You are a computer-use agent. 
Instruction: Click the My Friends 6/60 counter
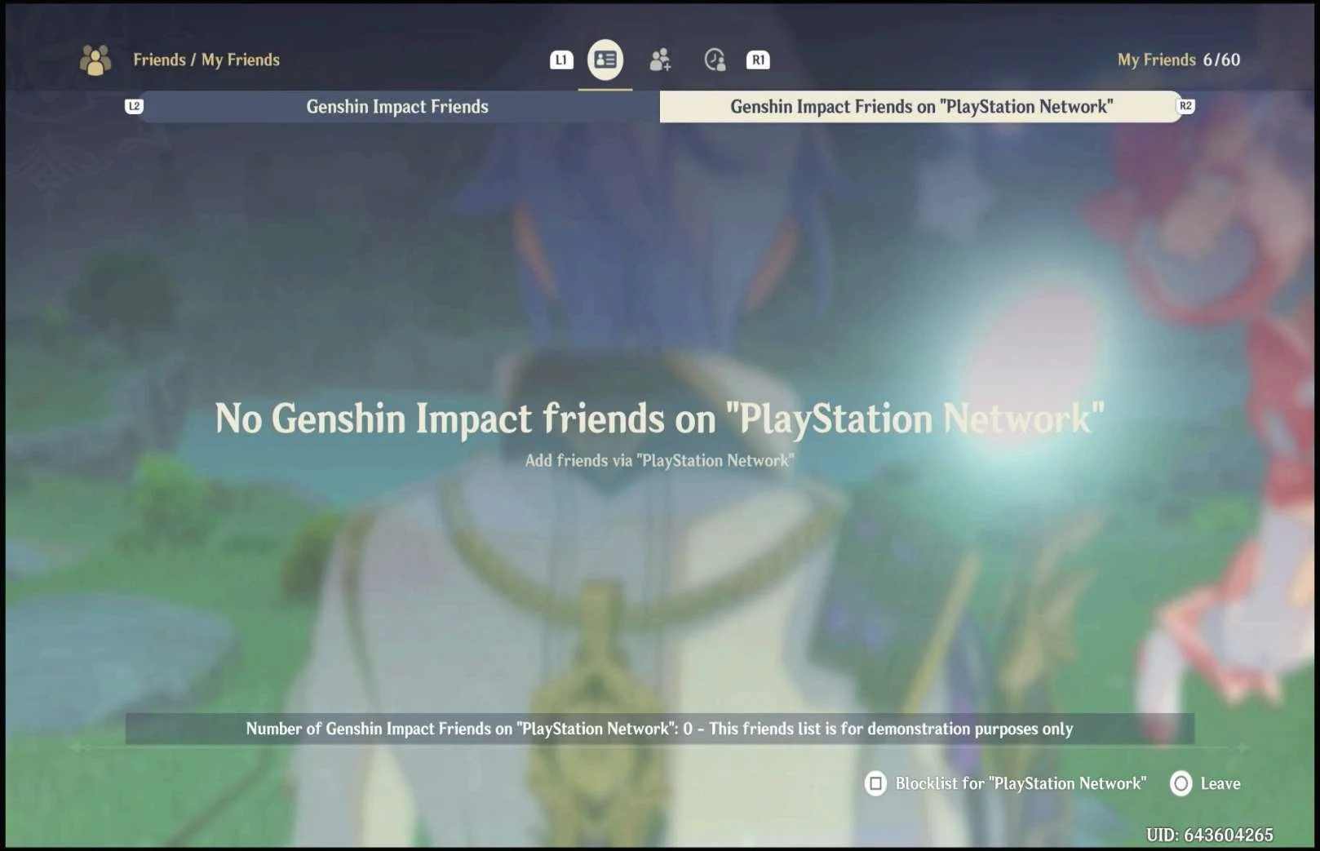(1179, 60)
